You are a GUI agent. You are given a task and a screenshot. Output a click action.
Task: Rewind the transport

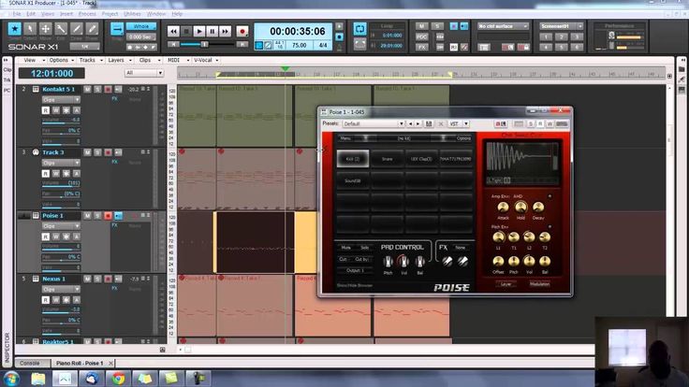(173, 31)
